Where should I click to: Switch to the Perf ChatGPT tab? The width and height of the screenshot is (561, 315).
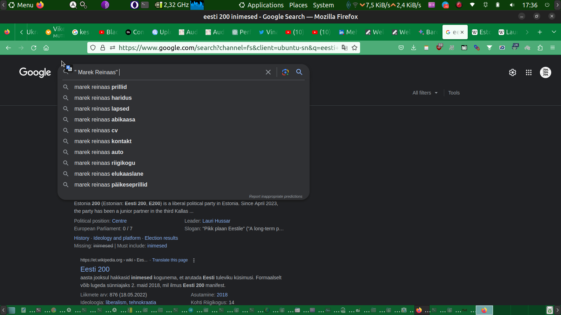241,32
